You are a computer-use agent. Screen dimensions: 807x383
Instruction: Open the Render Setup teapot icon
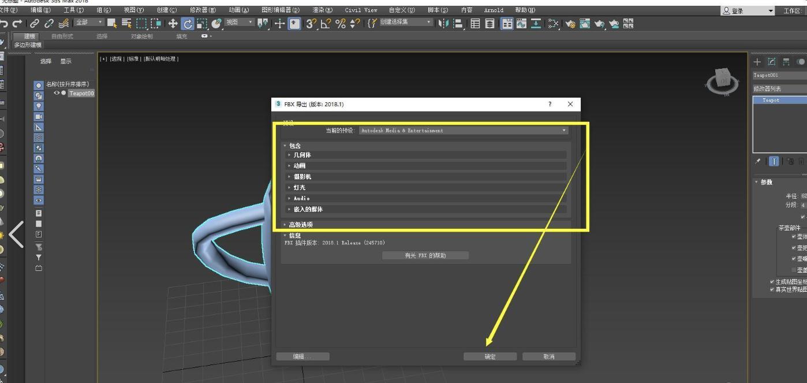(x=570, y=24)
